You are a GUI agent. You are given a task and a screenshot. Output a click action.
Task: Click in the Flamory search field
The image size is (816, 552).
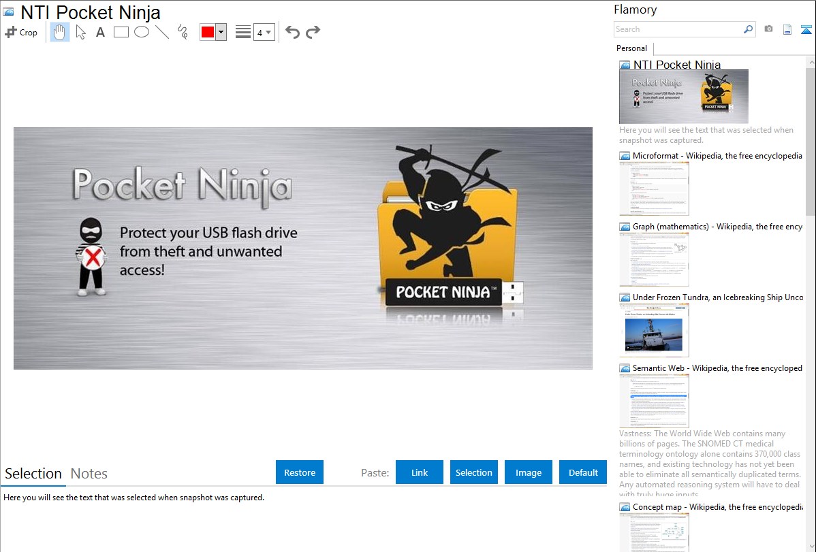[x=678, y=29]
